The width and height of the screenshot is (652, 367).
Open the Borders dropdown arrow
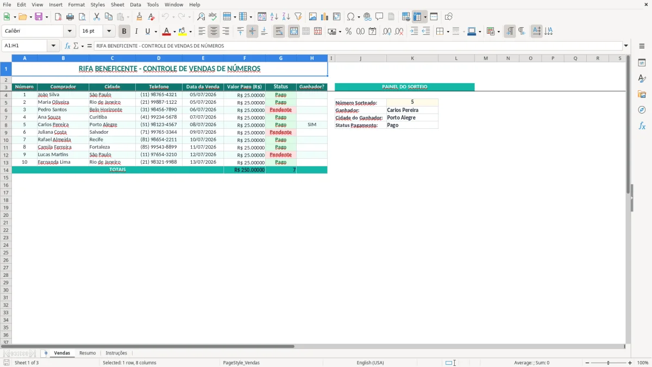(448, 32)
